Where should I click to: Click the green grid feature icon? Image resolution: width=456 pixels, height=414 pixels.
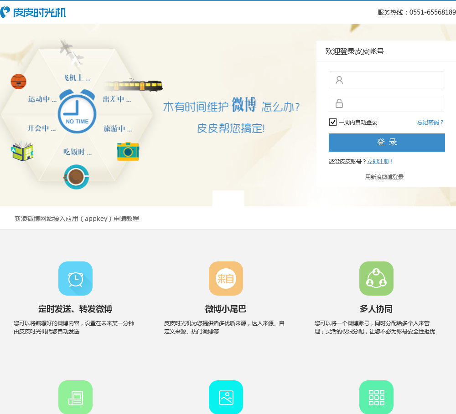pyautogui.click(x=376, y=397)
